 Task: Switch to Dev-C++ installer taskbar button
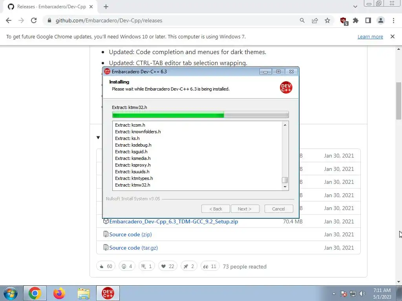tap(108, 293)
